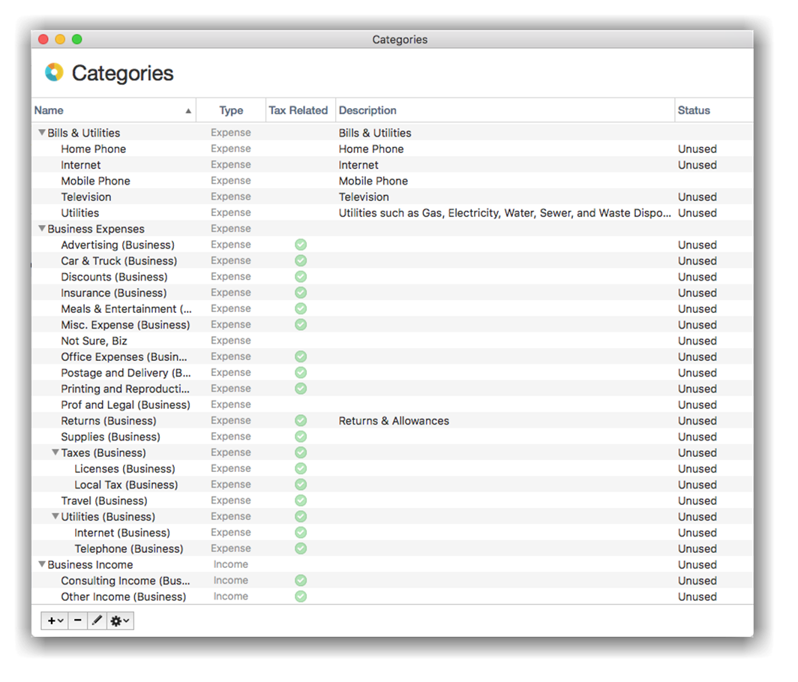This screenshot has height=682, width=798.
Task: Click the Name column sort arrow
Action: (188, 111)
